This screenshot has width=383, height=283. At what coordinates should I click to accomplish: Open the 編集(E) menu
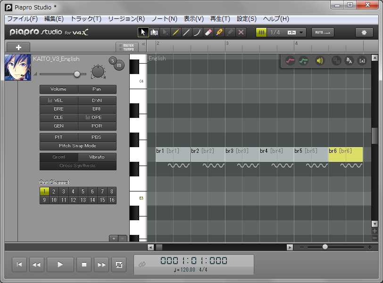pos(54,19)
